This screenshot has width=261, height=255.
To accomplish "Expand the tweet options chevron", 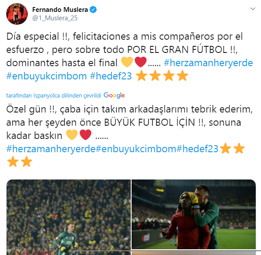I will pyautogui.click(x=253, y=9).
